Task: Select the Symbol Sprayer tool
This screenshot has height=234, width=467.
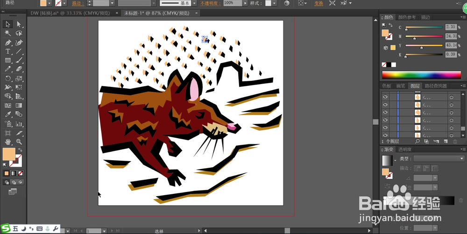Action: pos(8,124)
